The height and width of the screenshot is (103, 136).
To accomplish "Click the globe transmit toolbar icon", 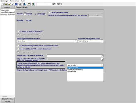I will coord(24,4).
